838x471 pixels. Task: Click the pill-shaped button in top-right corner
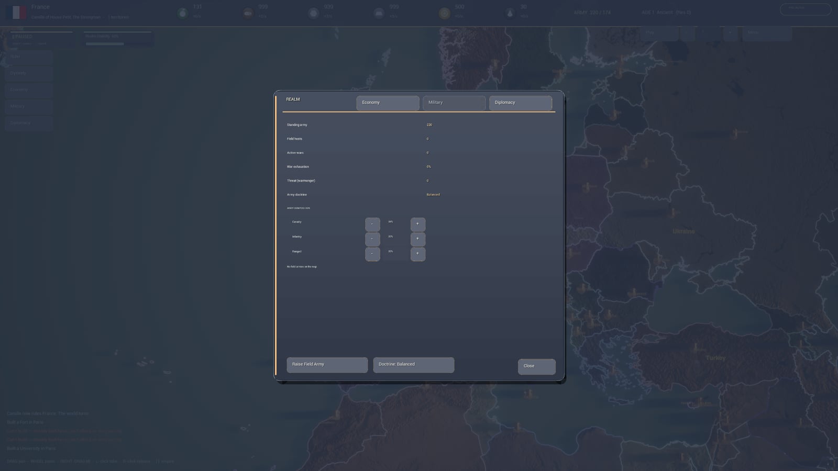(x=805, y=9)
